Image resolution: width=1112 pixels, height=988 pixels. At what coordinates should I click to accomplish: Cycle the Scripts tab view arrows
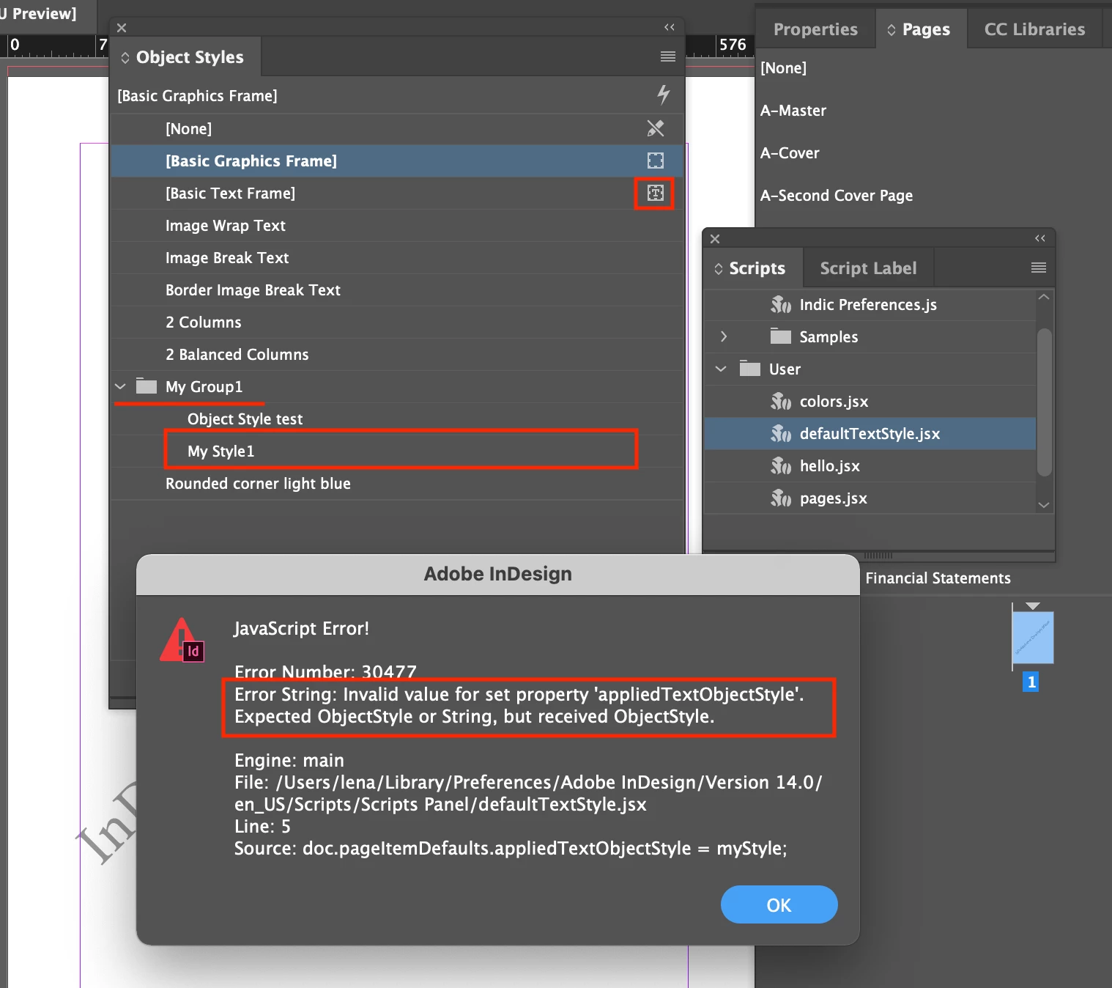719,268
